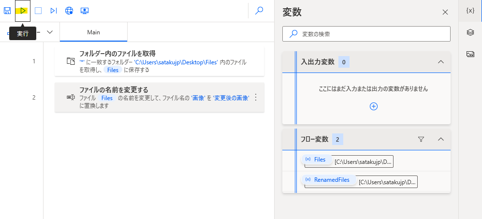Focus the 変数の検索 search field
The height and width of the screenshot is (219, 482).
(x=366, y=34)
